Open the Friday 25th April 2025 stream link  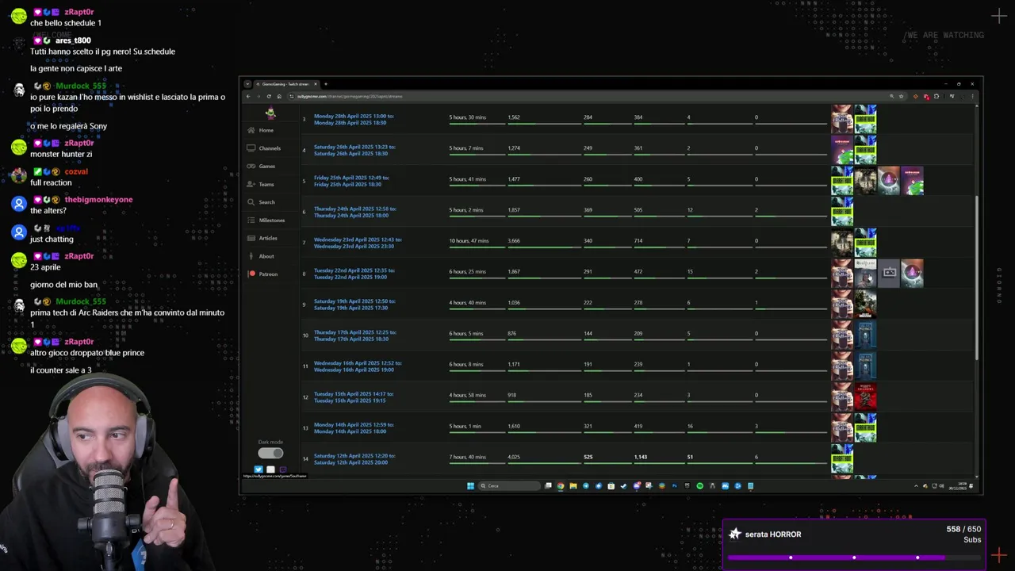tap(351, 181)
